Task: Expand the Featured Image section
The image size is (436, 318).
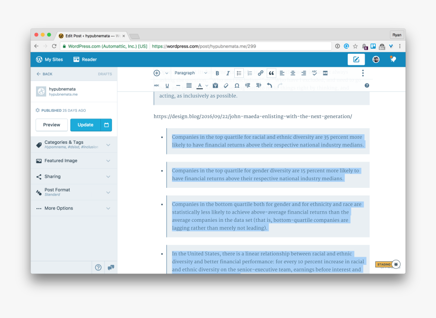Action: tap(74, 161)
